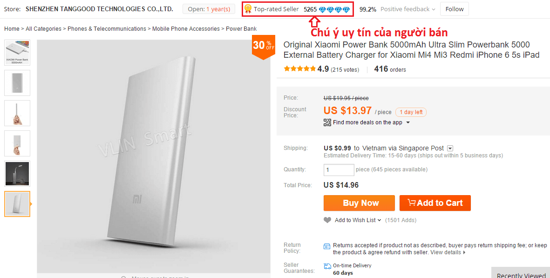Click the On-time Delivery guarantee icon
Image resolution: width=550 pixels, height=278 pixels.
pos(326,265)
